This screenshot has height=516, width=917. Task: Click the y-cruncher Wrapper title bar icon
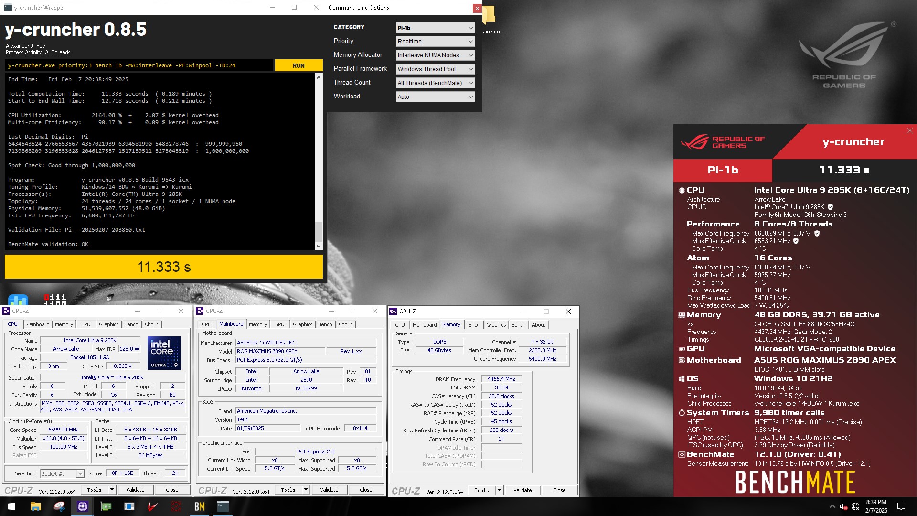click(x=8, y=7)
